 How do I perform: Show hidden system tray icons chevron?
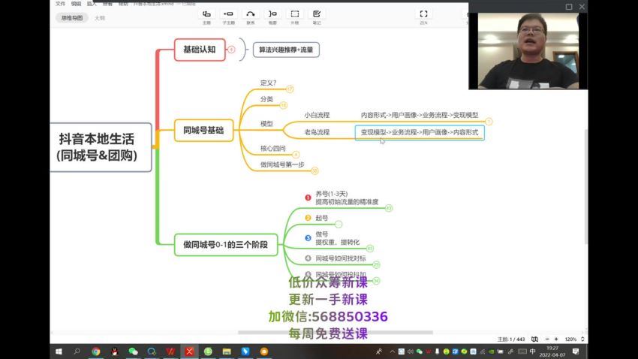point(392,351)
